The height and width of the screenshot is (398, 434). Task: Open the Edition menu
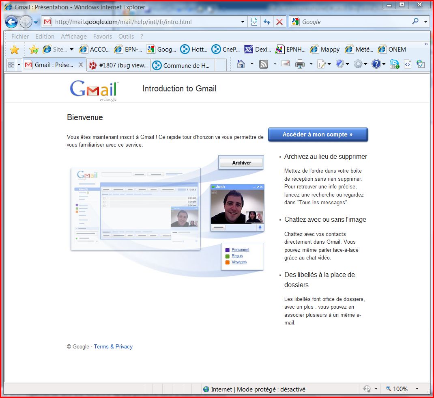pos(45,37)
